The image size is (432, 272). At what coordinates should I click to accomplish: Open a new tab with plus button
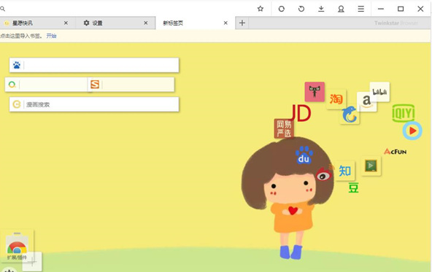tap(242, 23)
